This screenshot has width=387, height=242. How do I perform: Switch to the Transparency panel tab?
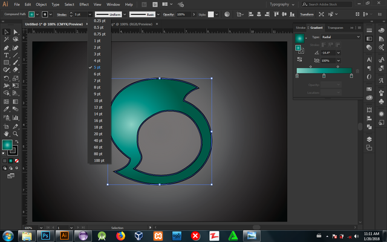[x=336, y=28]
